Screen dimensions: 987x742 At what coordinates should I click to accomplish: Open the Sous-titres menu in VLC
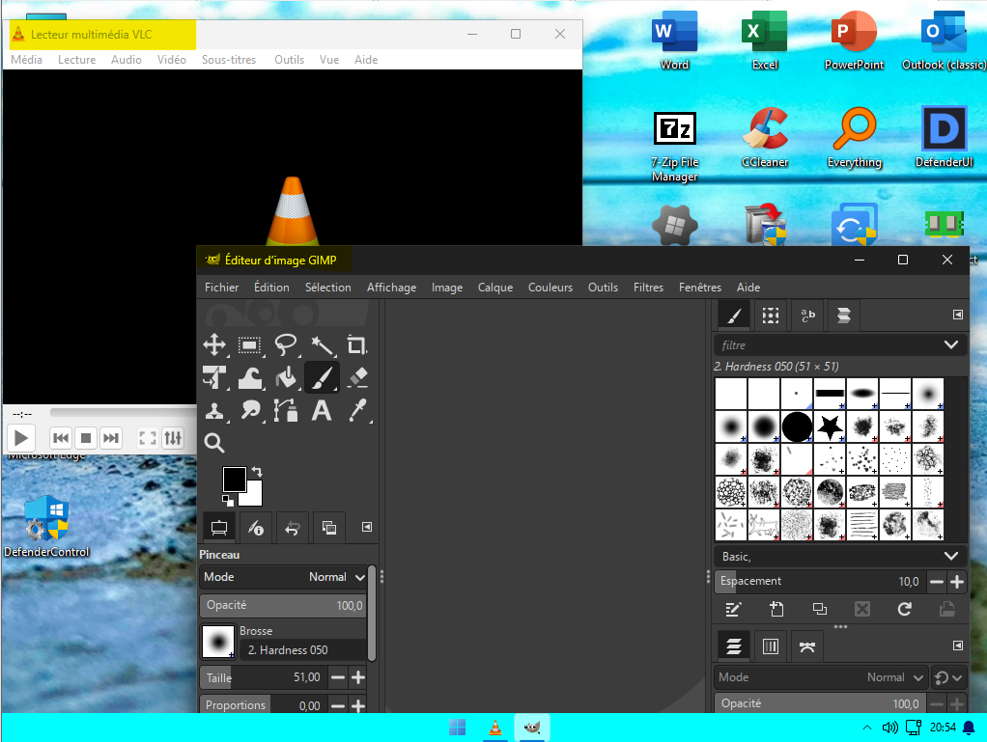[x=229, y=60]
